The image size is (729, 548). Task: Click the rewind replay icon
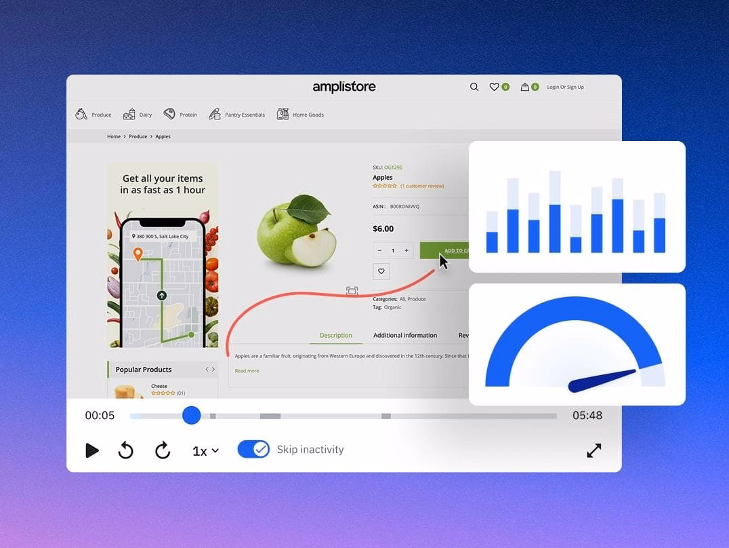coord(126,450)
